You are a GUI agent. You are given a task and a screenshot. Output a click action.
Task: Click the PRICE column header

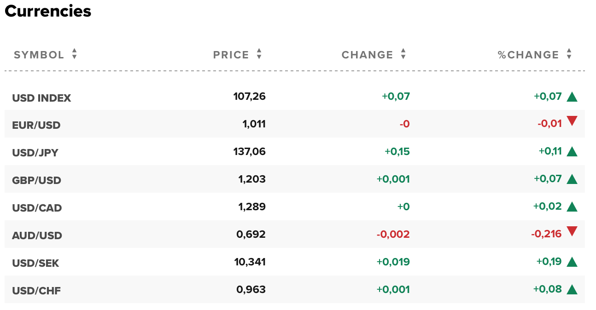coord(231,55)
